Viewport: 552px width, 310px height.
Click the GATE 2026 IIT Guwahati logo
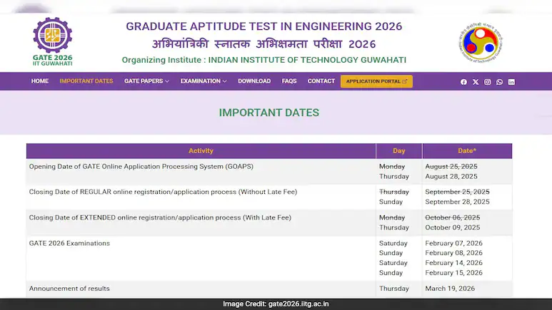53,41
